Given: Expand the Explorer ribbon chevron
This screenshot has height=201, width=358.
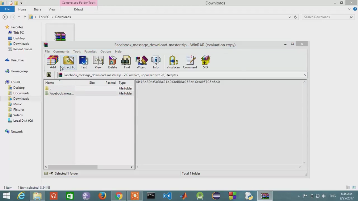Looking at the screenshot, I should pos(349,9).
